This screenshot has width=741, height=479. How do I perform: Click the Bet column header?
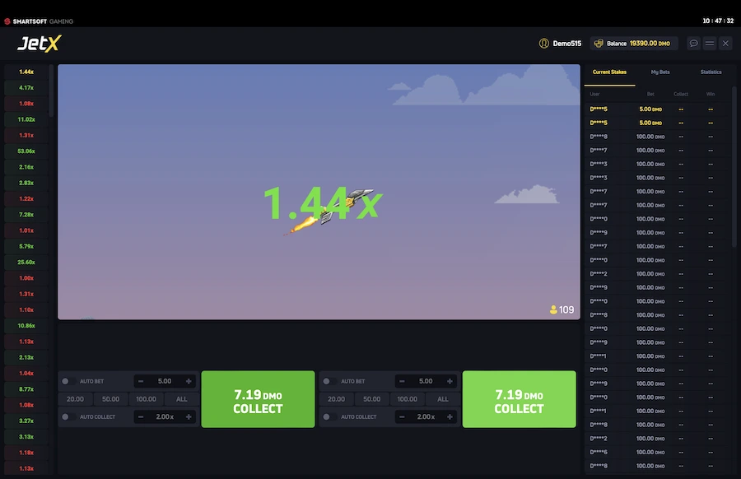(x=650, y=94)
